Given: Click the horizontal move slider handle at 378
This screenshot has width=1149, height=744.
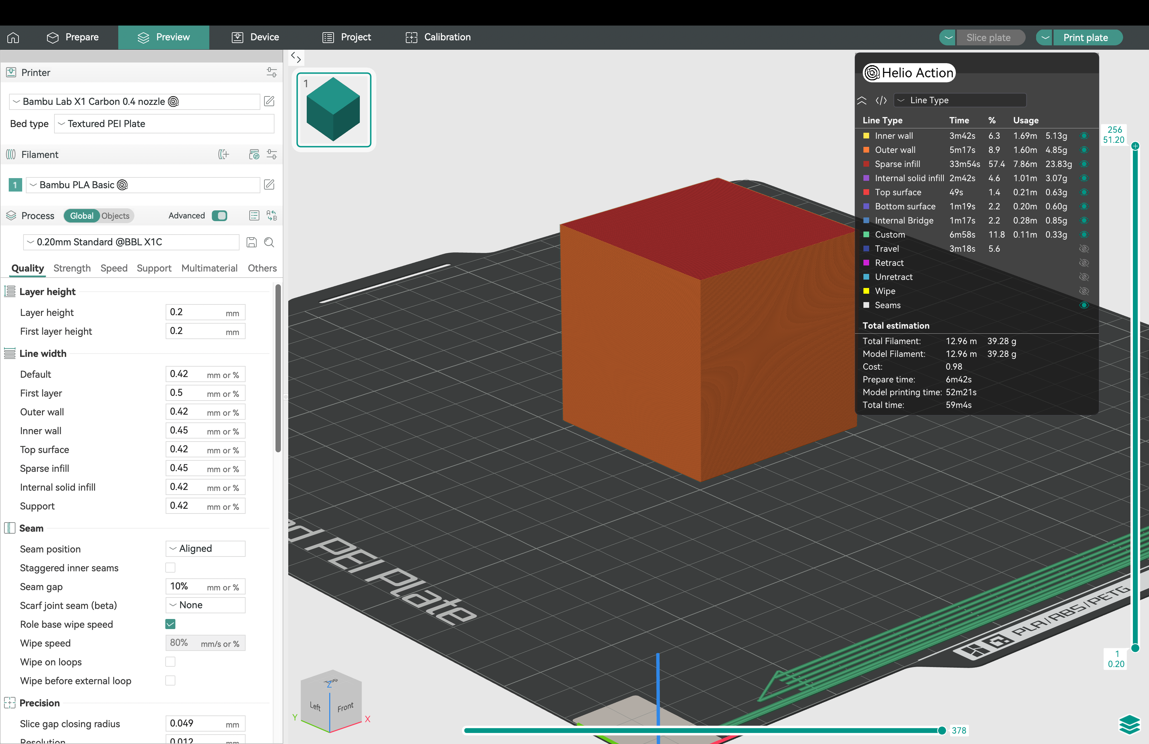Looking at the screenshot, I should [941, 731].
